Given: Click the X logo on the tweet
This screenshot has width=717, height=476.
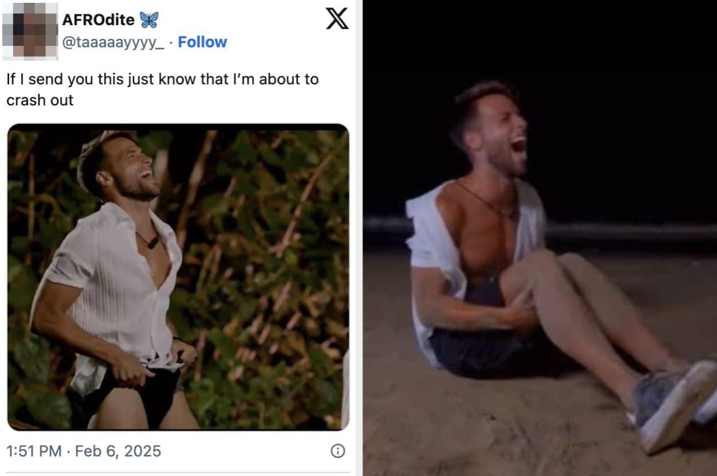Looking at the screenshot, I should pyautogui.click(x=337, y=18).
